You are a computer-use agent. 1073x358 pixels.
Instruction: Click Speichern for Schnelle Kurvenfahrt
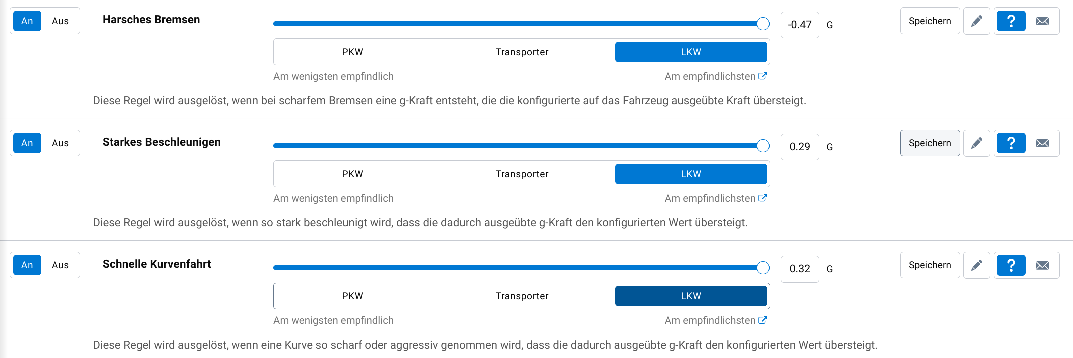[x=930, y=265]
